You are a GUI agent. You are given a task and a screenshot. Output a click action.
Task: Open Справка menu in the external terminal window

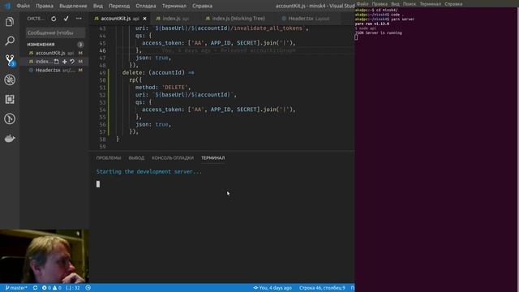453,4
